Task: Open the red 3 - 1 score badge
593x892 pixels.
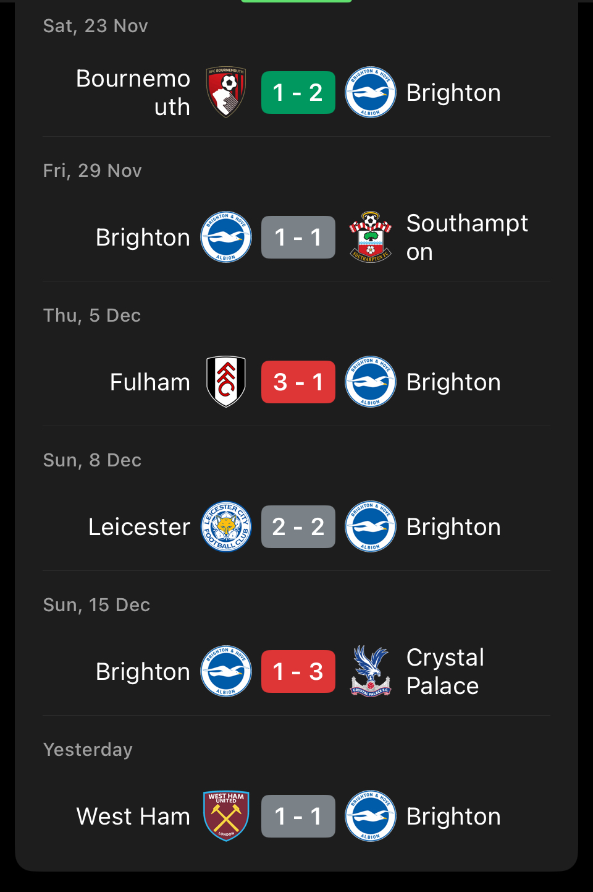Action: [298, 382]
